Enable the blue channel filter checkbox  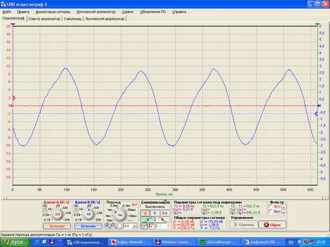coord(271,212)
